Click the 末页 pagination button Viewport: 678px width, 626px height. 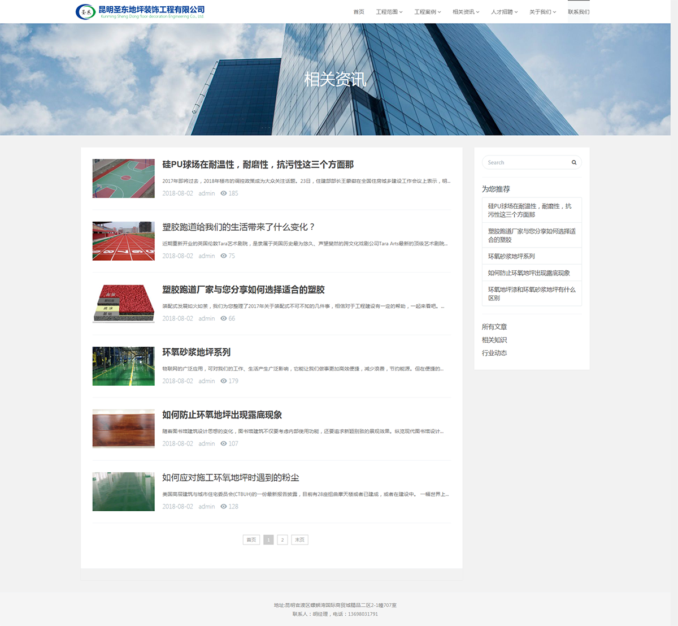[x=299, y=539]
